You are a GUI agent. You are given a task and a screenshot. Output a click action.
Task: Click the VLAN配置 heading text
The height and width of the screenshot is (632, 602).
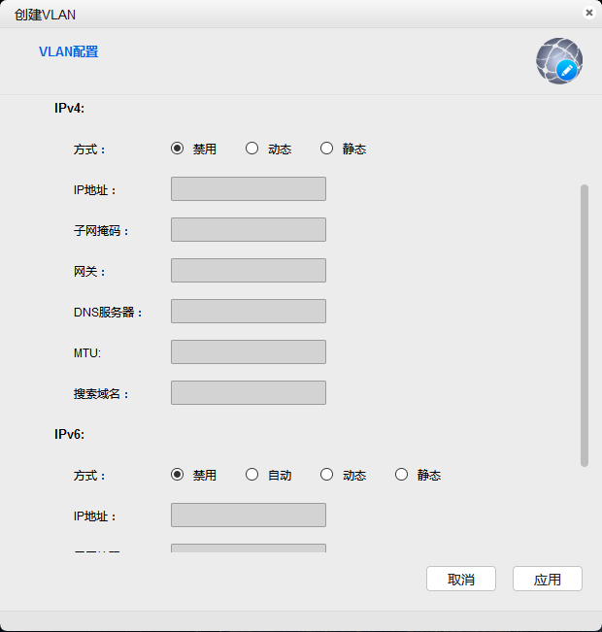pos(68,51)
